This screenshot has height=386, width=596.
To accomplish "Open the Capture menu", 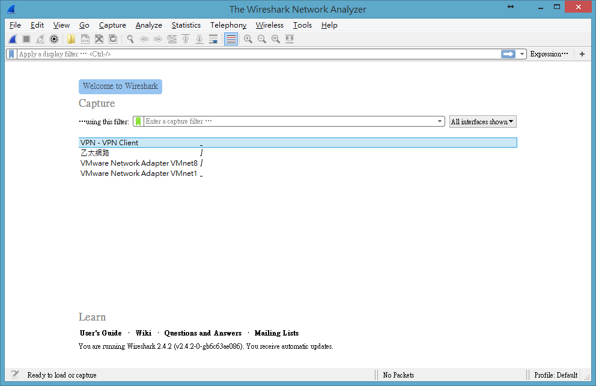I will pyautogui.click(x=112, y=25).
